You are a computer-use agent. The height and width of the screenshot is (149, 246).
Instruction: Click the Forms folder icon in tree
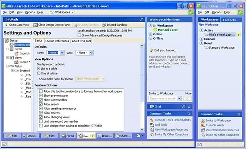tap(12, 49)
